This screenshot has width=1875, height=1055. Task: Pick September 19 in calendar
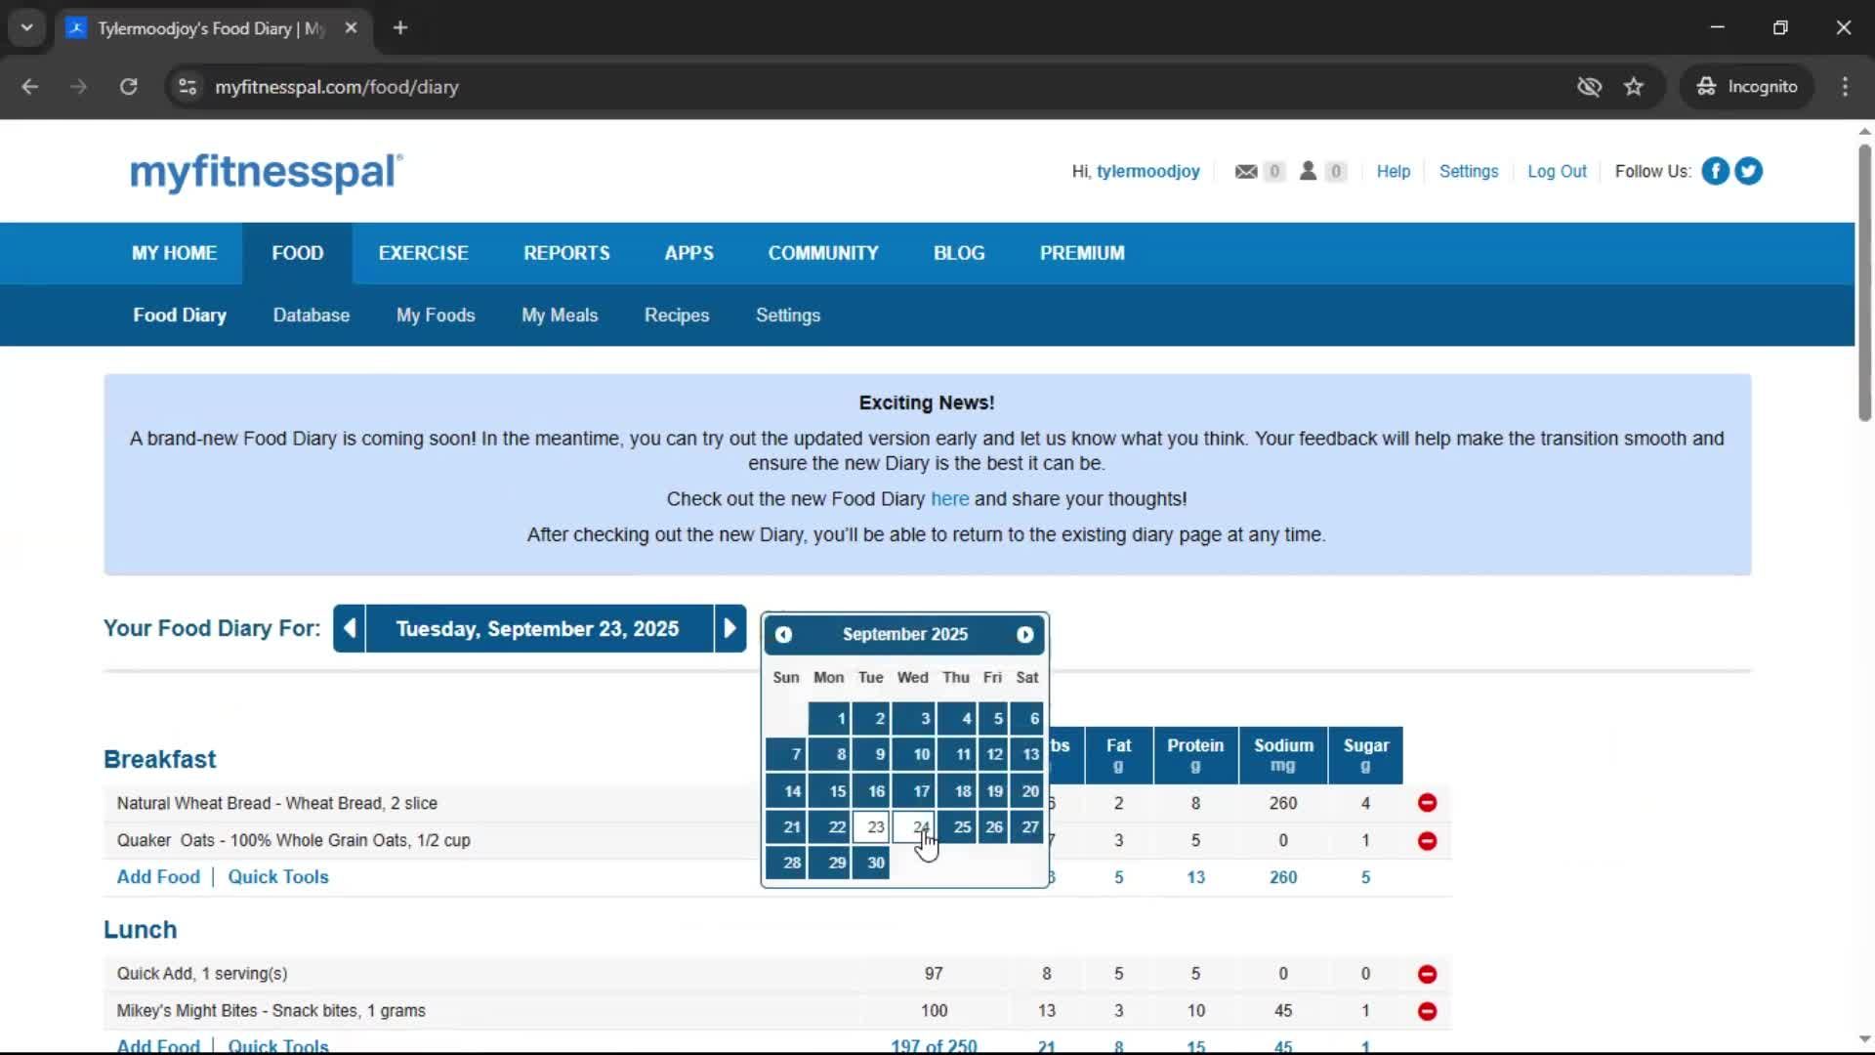(993, 791)
